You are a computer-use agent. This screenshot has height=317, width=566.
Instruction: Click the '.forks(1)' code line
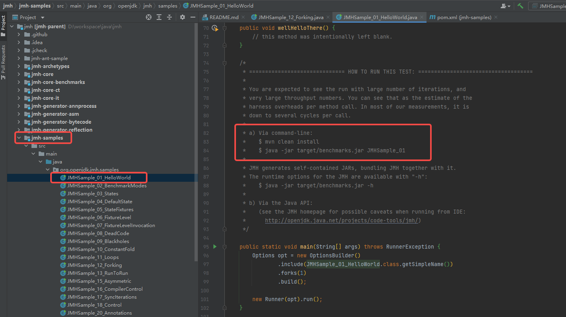pyautogui.click(x=292, y=273)
